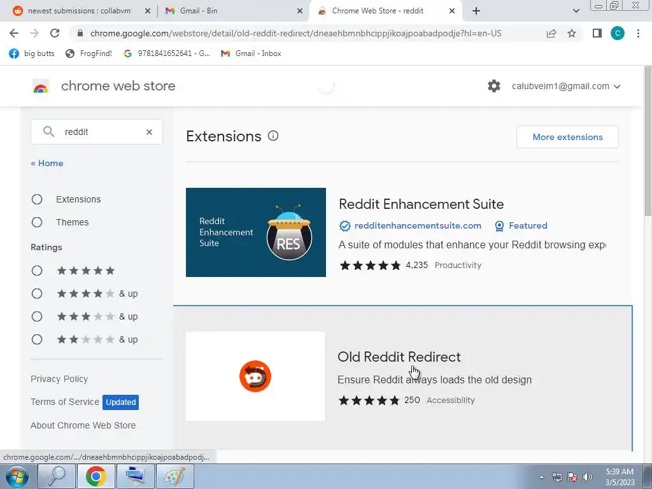Close the Chrome Web Store tab
This screenshot has width=652, height=489.
coord(452,11)
